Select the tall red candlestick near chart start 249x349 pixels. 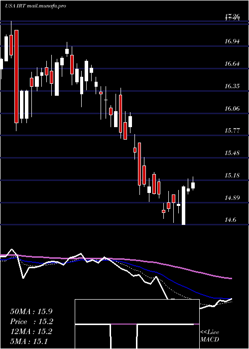pyautogui.click(x=16, y=76)
